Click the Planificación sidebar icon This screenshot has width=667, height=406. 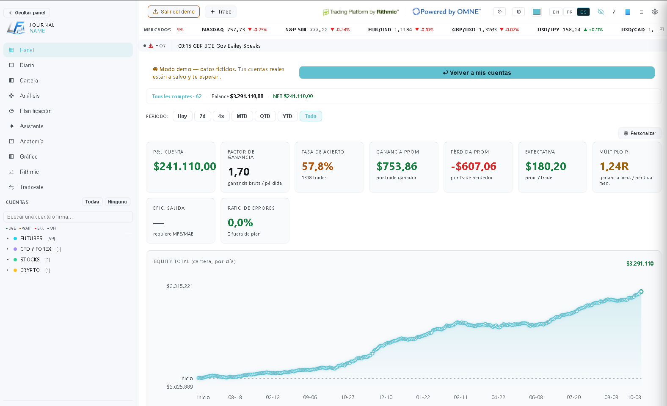click(x=11, y=111)
